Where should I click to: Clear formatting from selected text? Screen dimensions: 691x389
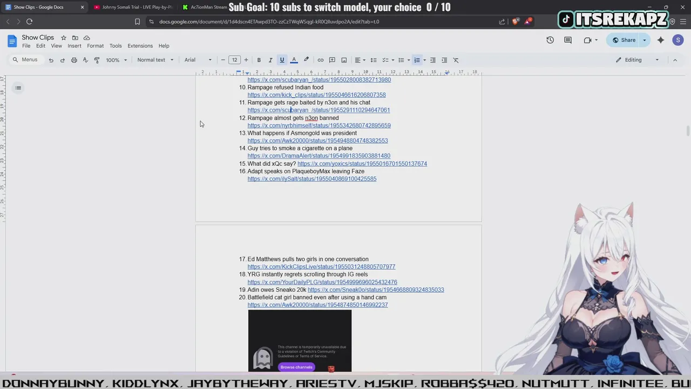tap(456, 60)
